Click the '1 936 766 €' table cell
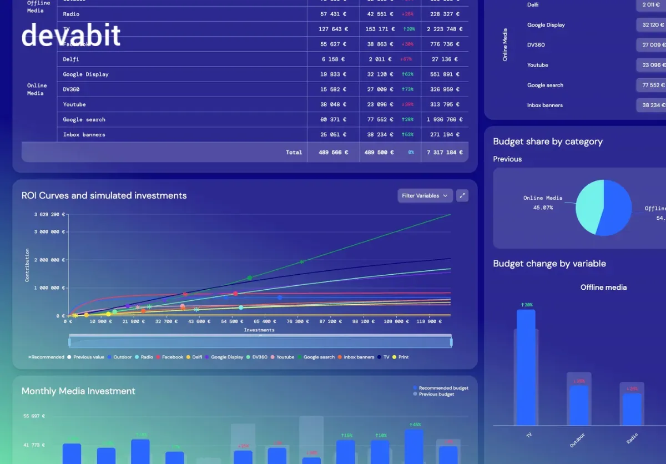This screenshot has height=464, width=666. 445,119
